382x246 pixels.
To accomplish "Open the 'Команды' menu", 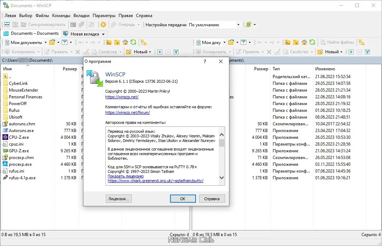I will (x=61, y=16).
